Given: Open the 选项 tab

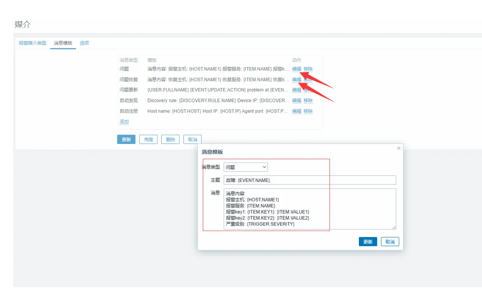Looking at the screenshot, I should 84,43.
